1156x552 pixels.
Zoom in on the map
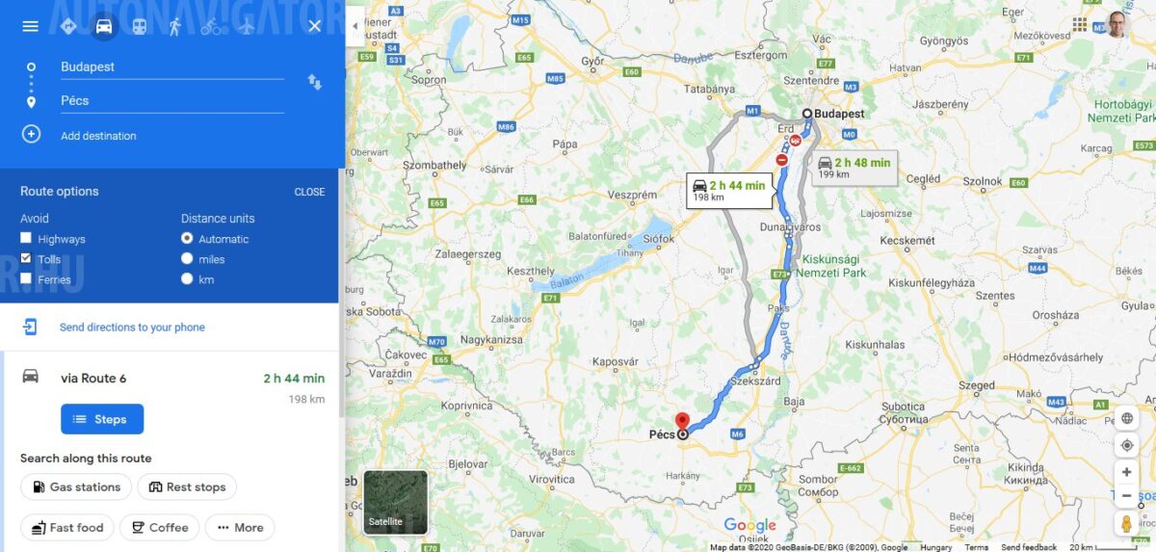1126,472
